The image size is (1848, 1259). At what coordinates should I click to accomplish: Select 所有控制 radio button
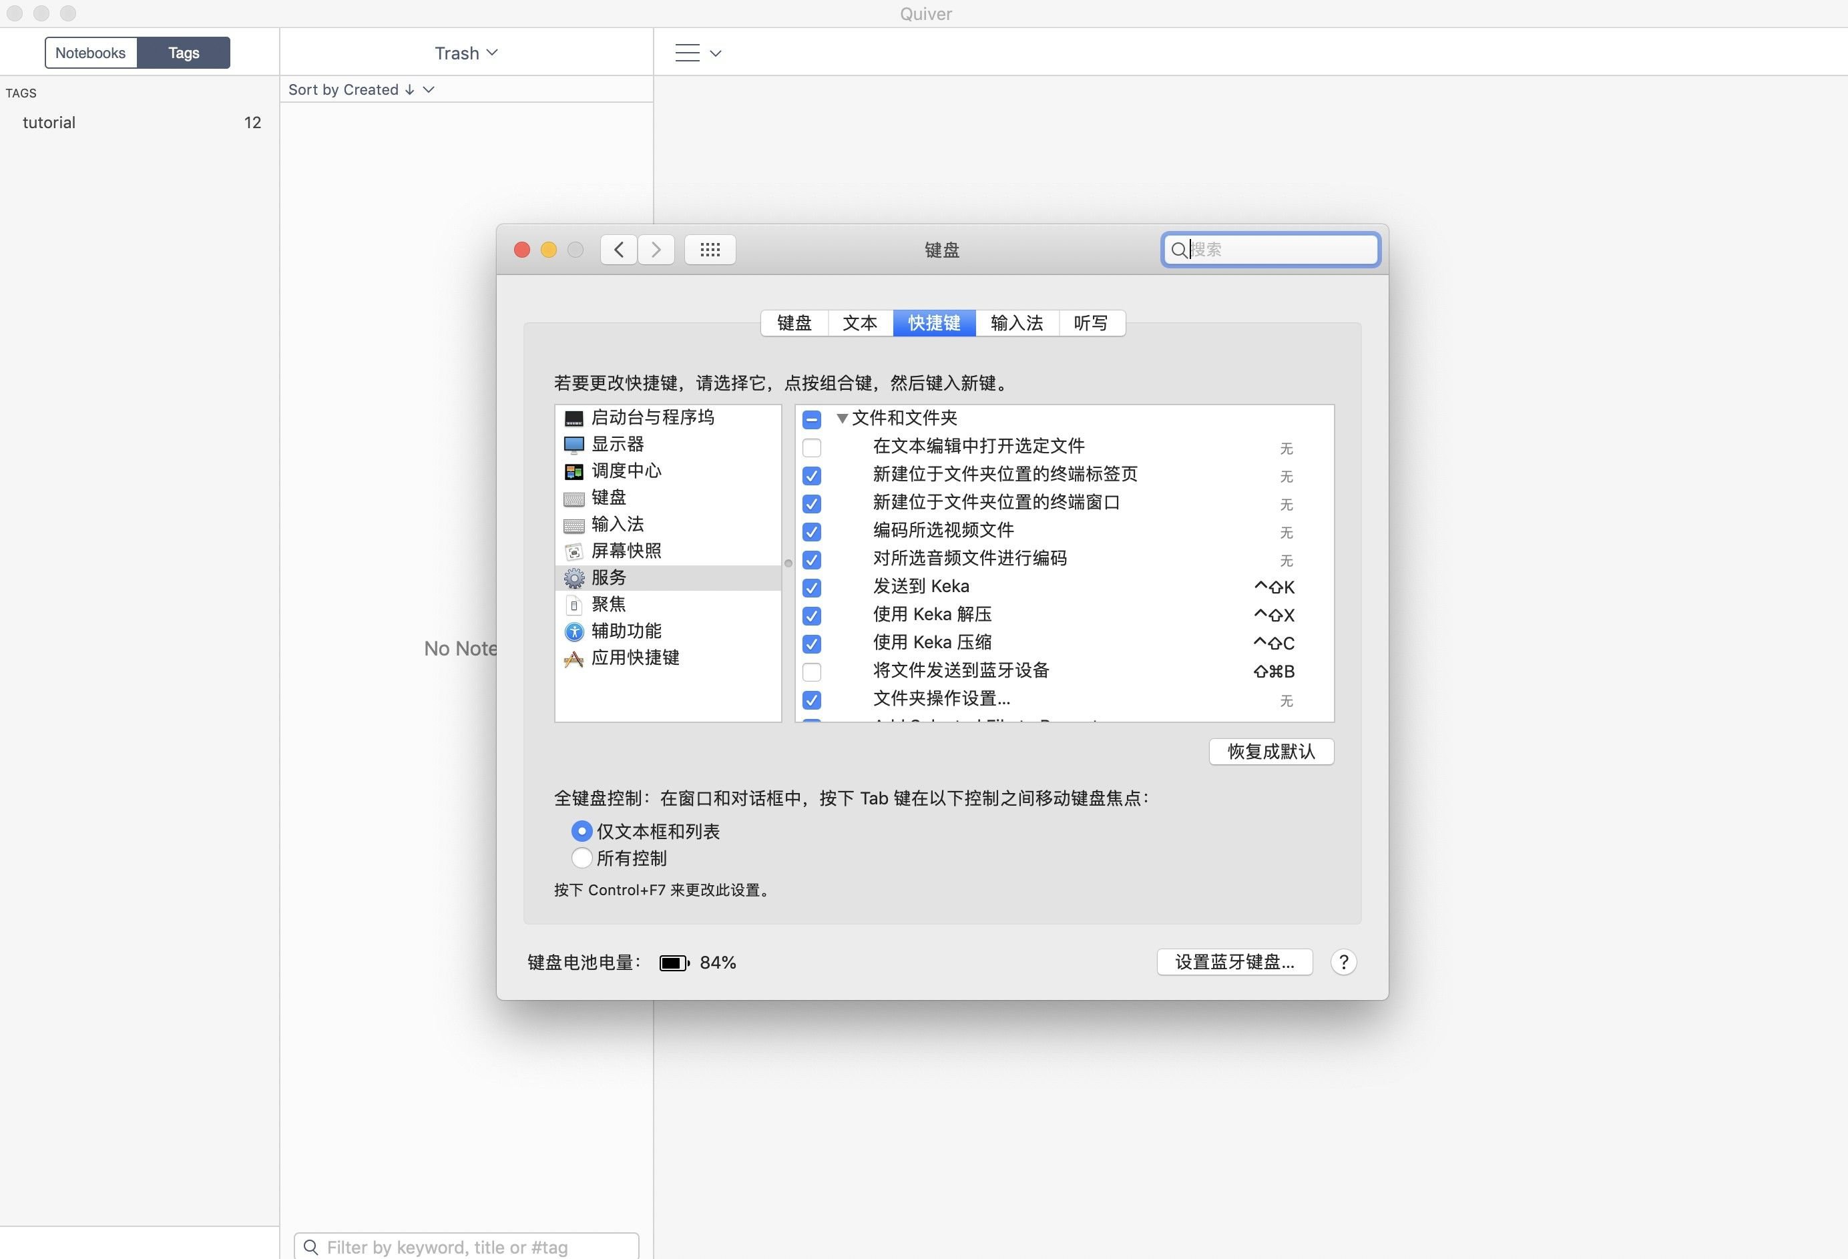click(x=582, y=858)
